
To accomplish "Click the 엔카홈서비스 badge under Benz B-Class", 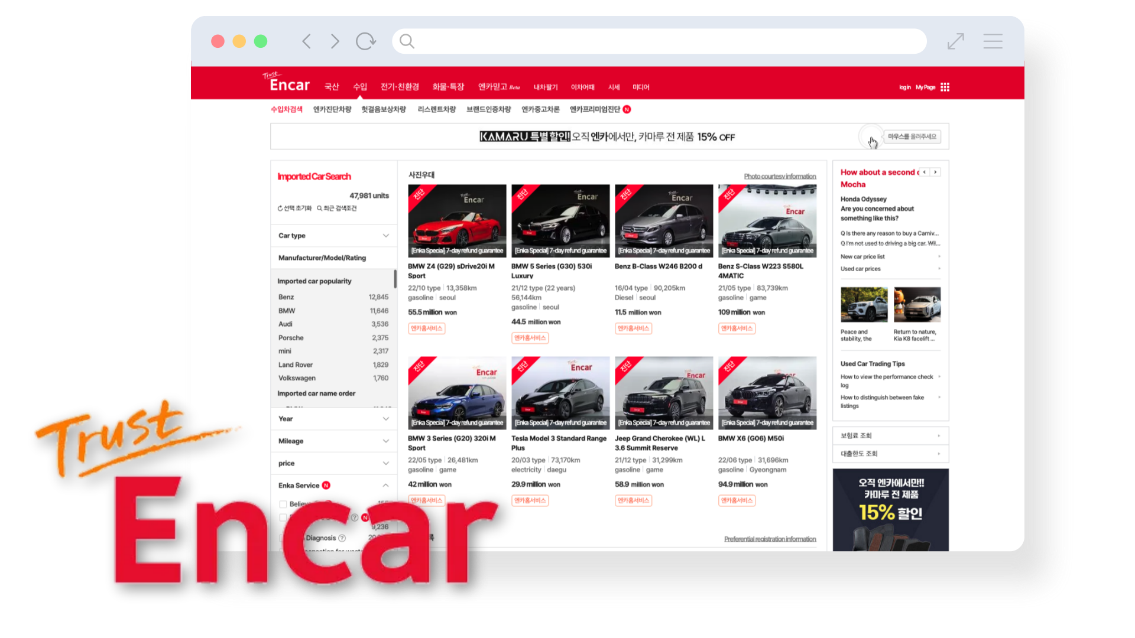I will click(633, 328).
